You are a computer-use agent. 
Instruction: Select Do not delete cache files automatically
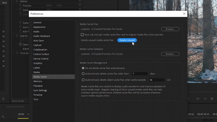pos(83,68)
